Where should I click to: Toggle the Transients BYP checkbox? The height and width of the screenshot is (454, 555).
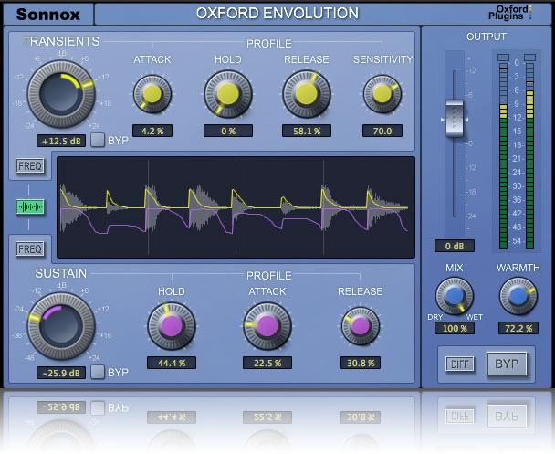click(x=98, y=142)
